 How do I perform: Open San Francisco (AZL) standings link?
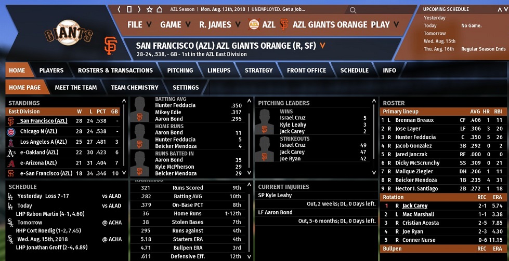44,121
